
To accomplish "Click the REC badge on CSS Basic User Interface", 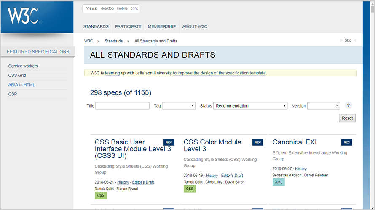I will [169, 142].
